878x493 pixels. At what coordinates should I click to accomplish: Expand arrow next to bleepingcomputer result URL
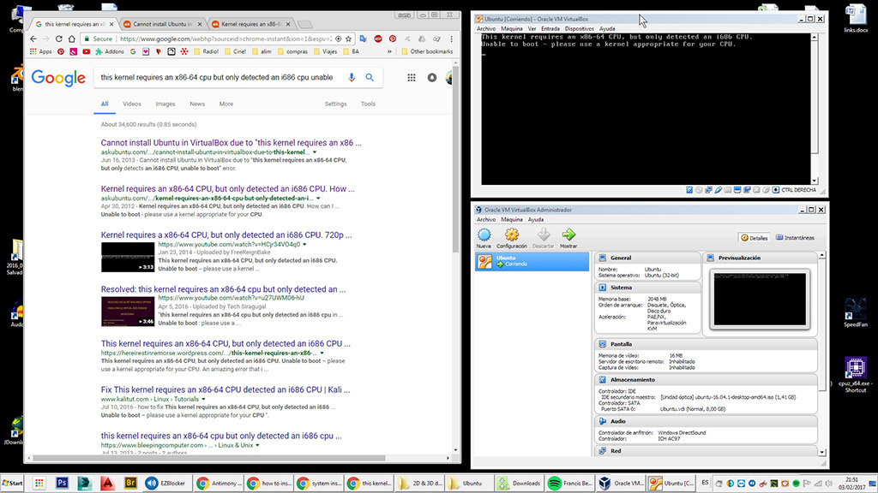click(x=257, y=445)
